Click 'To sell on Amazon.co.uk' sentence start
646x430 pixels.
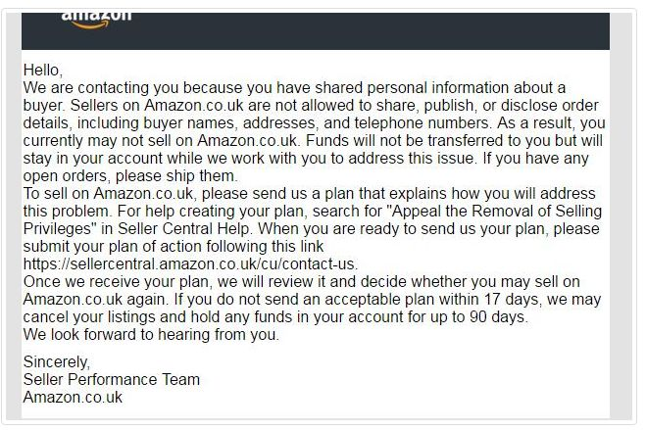[x=108, y=193]
